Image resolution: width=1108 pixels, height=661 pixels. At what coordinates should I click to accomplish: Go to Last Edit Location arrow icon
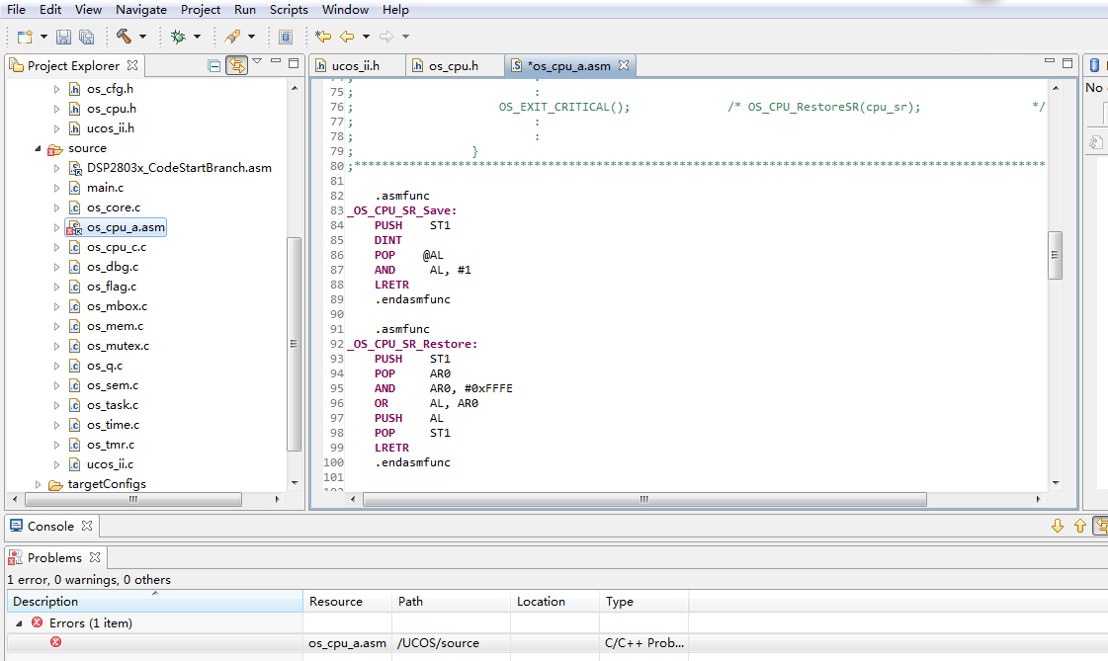coord(323,37)
